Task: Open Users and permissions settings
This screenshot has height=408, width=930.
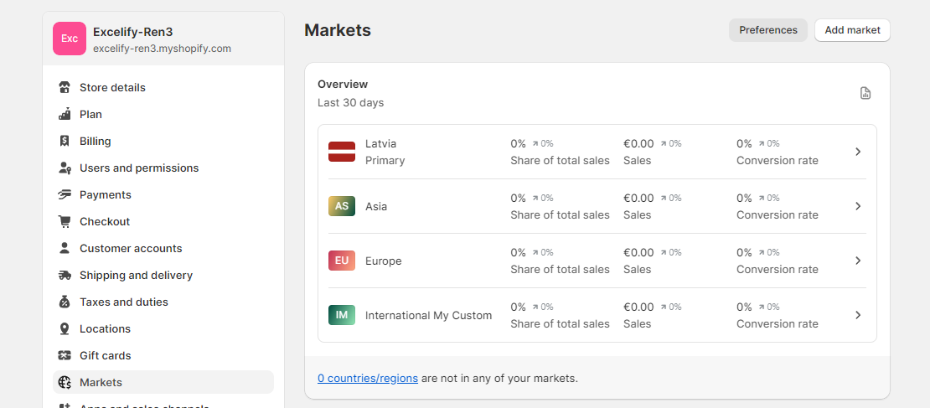Action: (x=139, y=168)
